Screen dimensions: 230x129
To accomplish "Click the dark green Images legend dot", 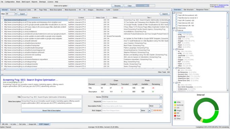I will pos(175,110).
